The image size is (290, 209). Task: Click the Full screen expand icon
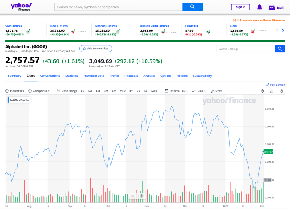coord(268,85)
